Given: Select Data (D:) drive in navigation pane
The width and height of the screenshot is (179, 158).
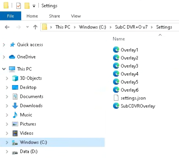Looking at the screenshot, I should [29, 151].
